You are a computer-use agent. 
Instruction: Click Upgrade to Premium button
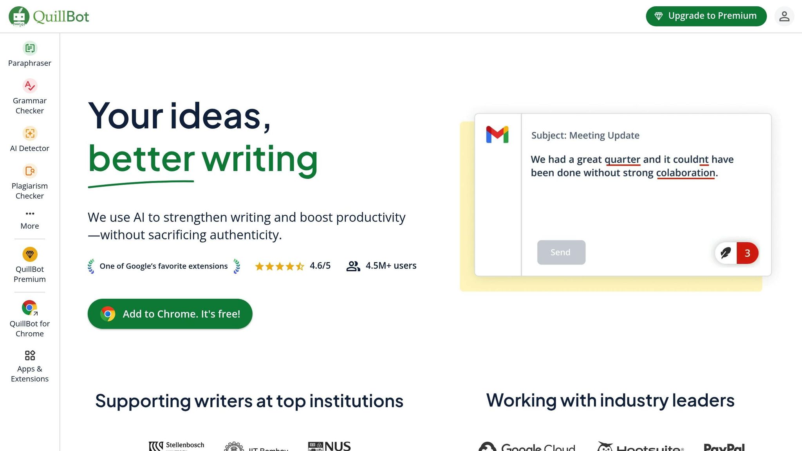tap(706, 16)
